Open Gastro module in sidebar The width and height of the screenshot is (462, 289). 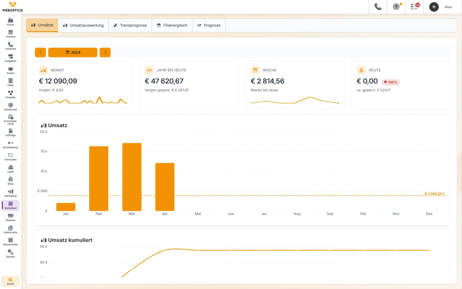pyautogui.click(x=10, y=70)
